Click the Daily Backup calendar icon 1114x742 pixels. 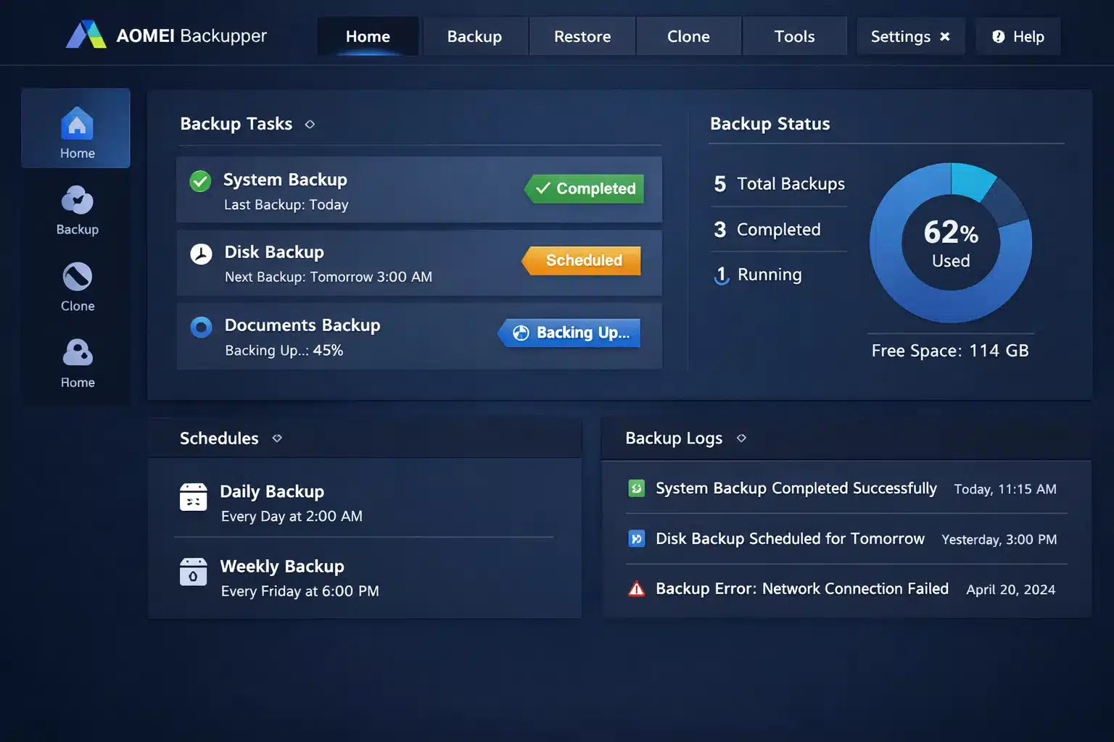[193, 498]
